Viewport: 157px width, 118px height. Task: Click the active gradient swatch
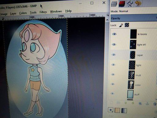(124, 111)
